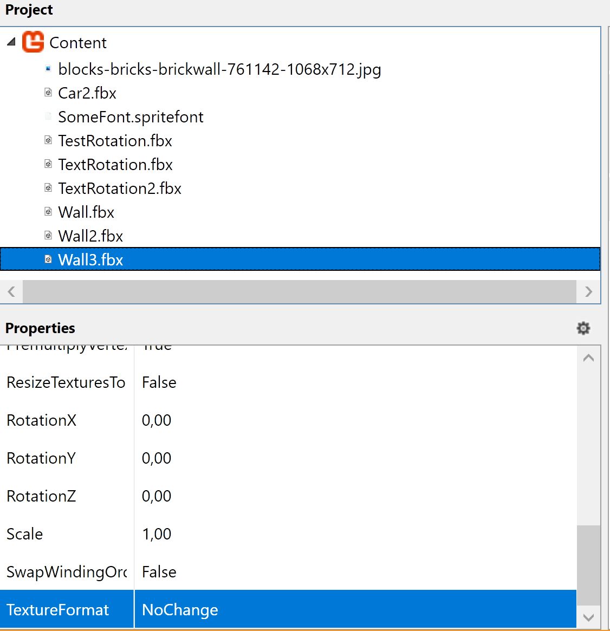Click the model icon next to Car2.fbx
Viewport: 610px width, 631px height.
48,93
